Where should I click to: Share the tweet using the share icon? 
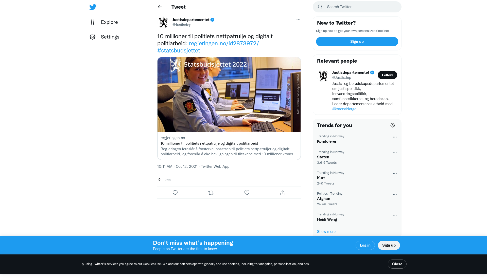283,193
